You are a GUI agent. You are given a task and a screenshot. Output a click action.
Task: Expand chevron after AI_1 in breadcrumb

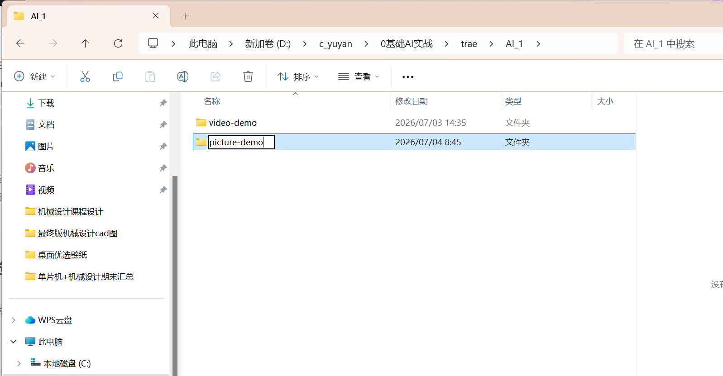538,44
